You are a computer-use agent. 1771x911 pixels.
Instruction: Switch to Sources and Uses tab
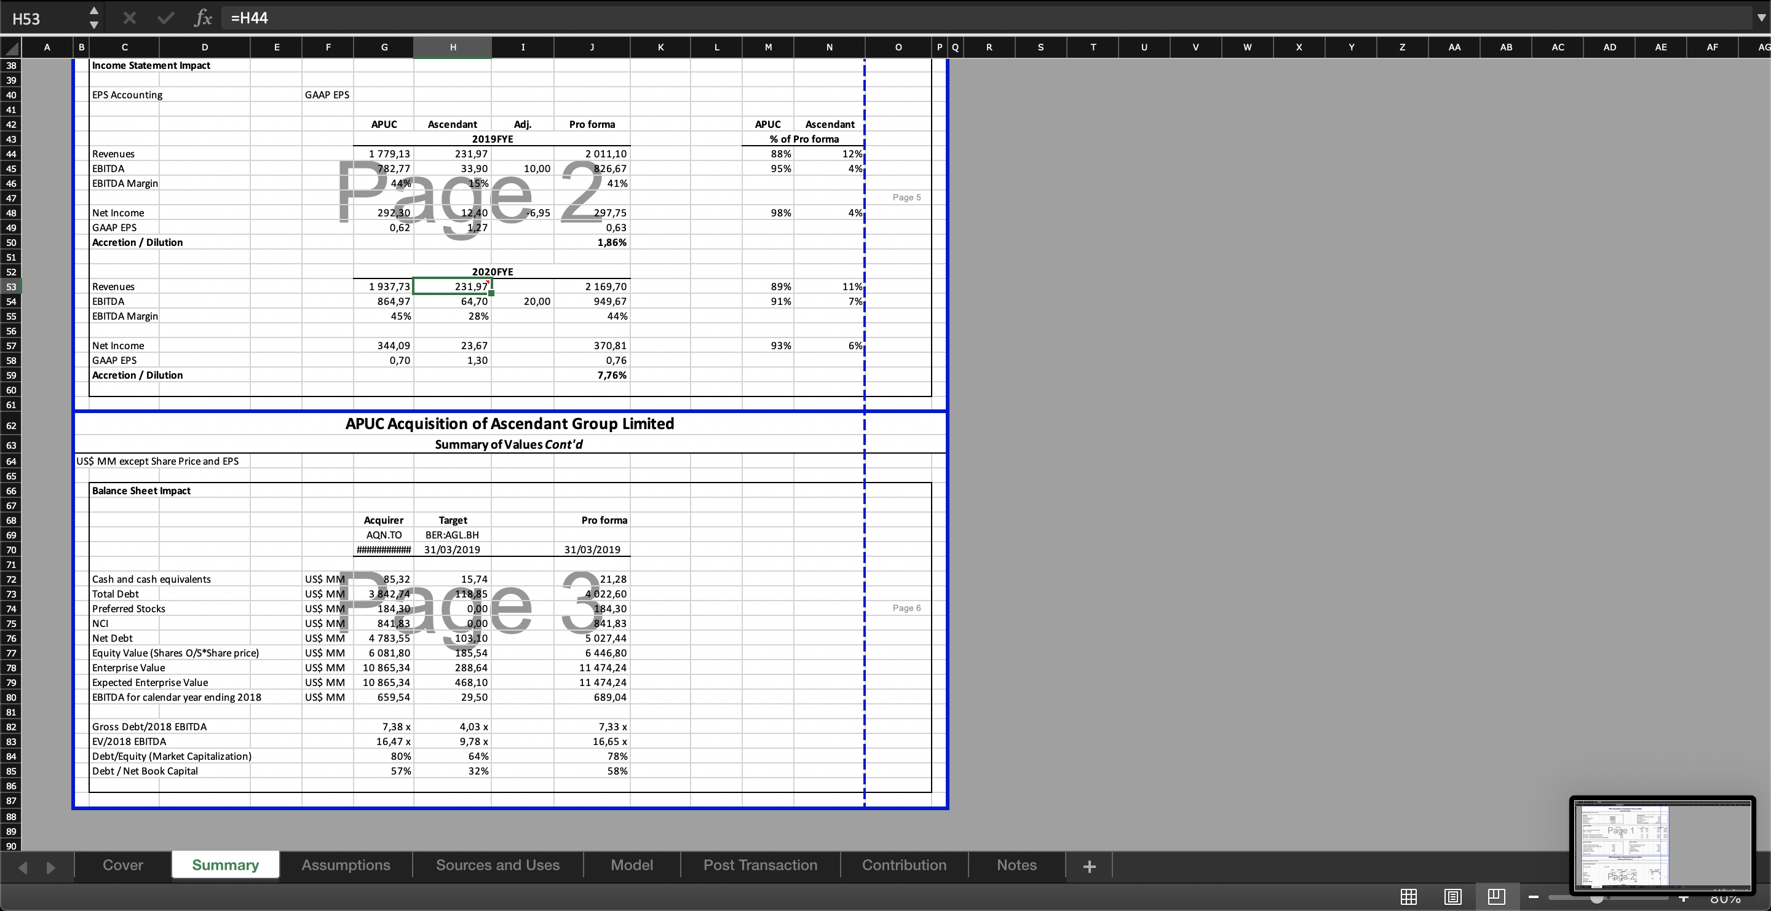(497, 865)
